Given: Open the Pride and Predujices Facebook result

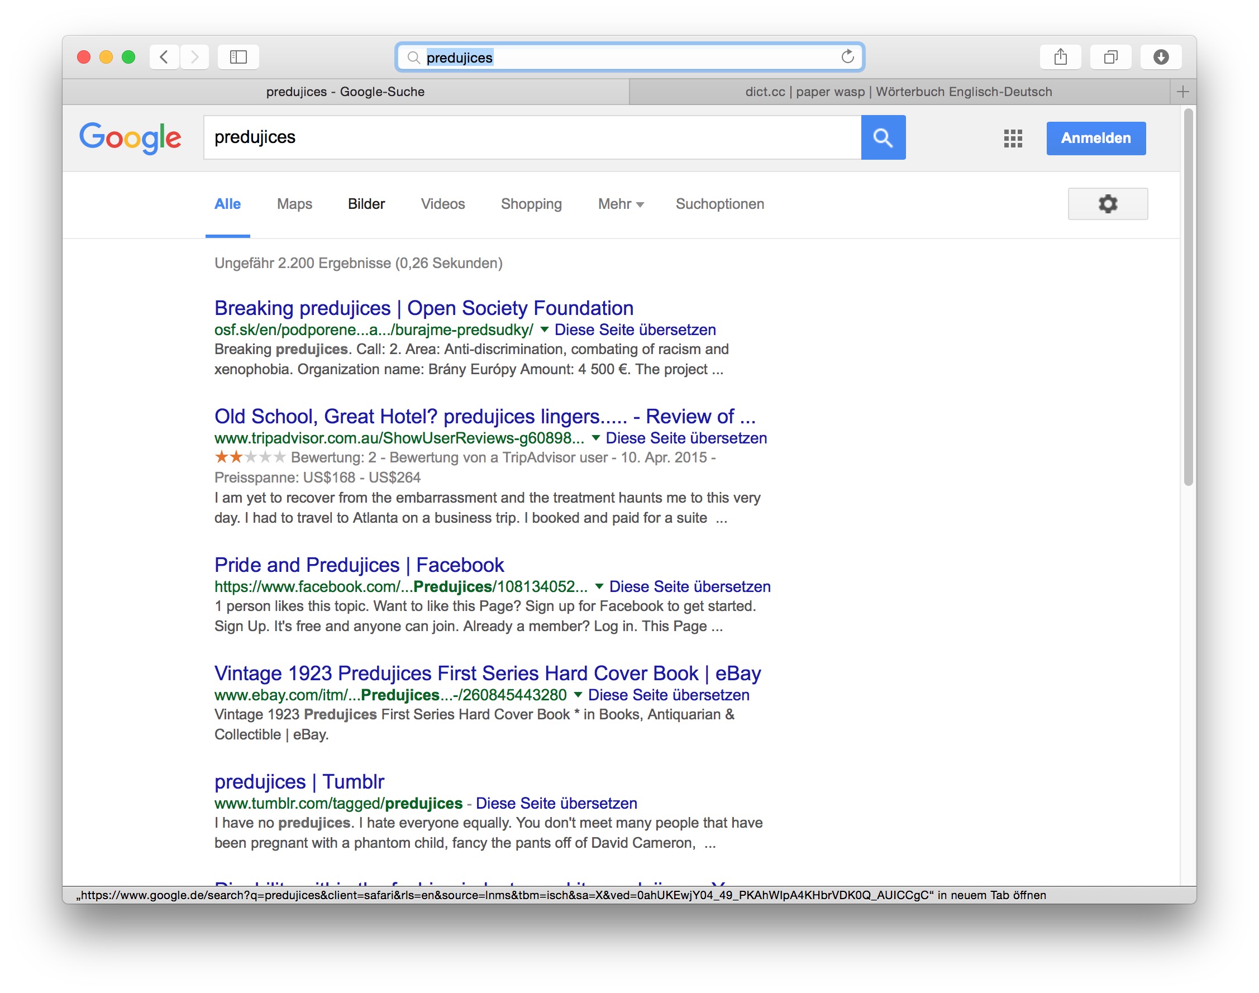Looking at the screenshot, I should click(x=359, y=565).
